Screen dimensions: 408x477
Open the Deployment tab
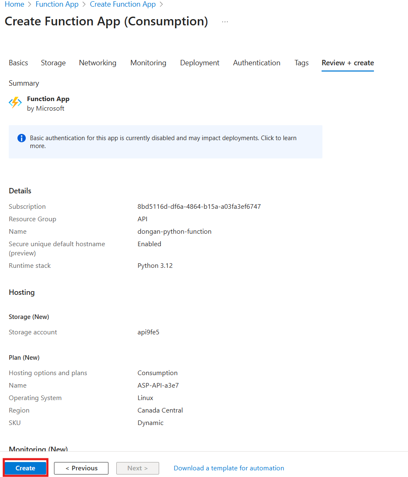pos(199,63)
